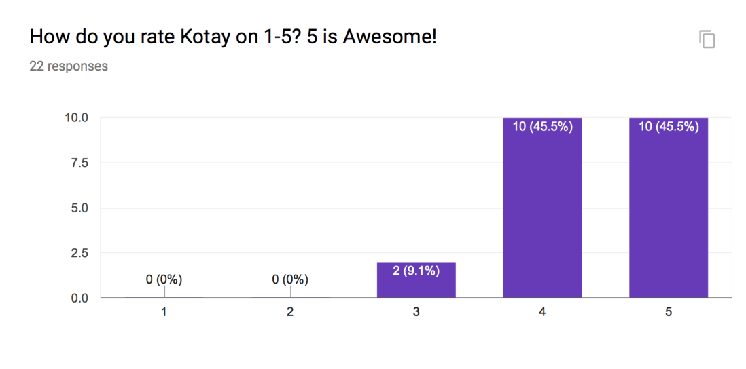Click the chart title about rating Kotay
This screenshot has width=746, height=369.
[x=233, y=38]
